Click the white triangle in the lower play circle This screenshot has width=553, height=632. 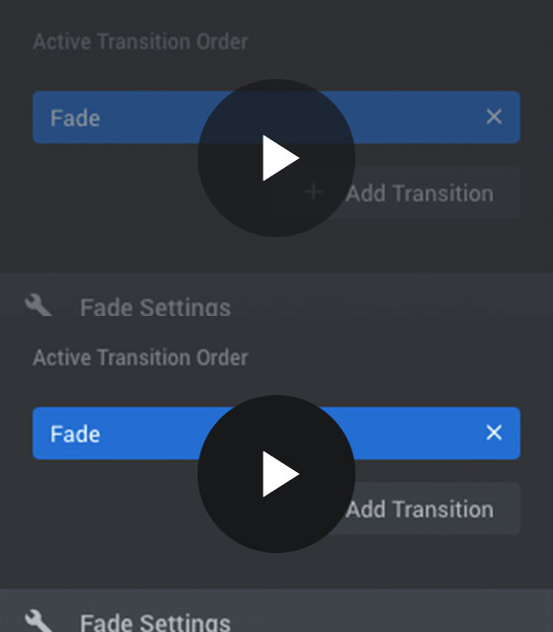coord(280,474)
